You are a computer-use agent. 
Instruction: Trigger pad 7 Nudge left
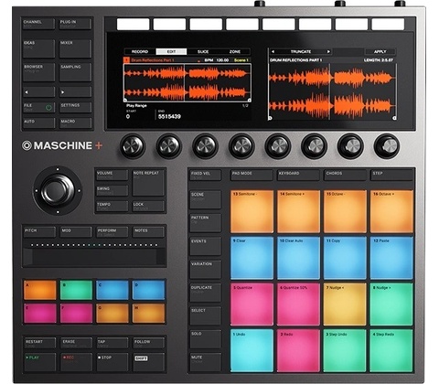[x=345, y=304]
